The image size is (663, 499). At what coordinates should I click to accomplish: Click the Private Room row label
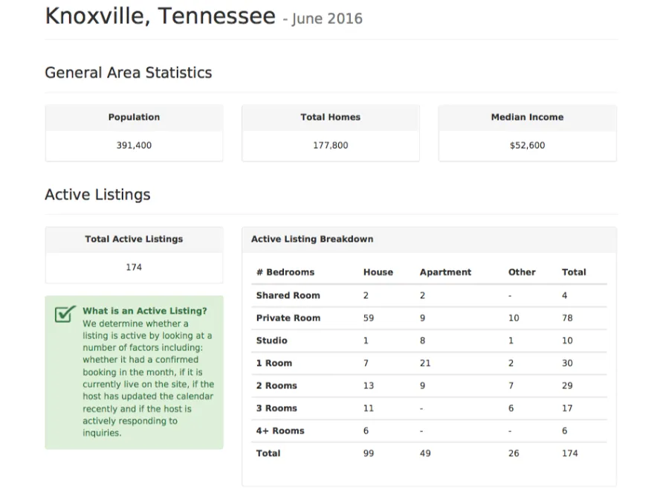tap(288, 318)
